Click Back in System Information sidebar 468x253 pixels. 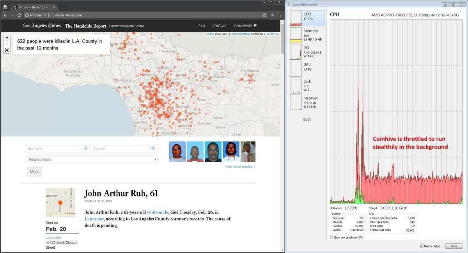coord(307,119)
